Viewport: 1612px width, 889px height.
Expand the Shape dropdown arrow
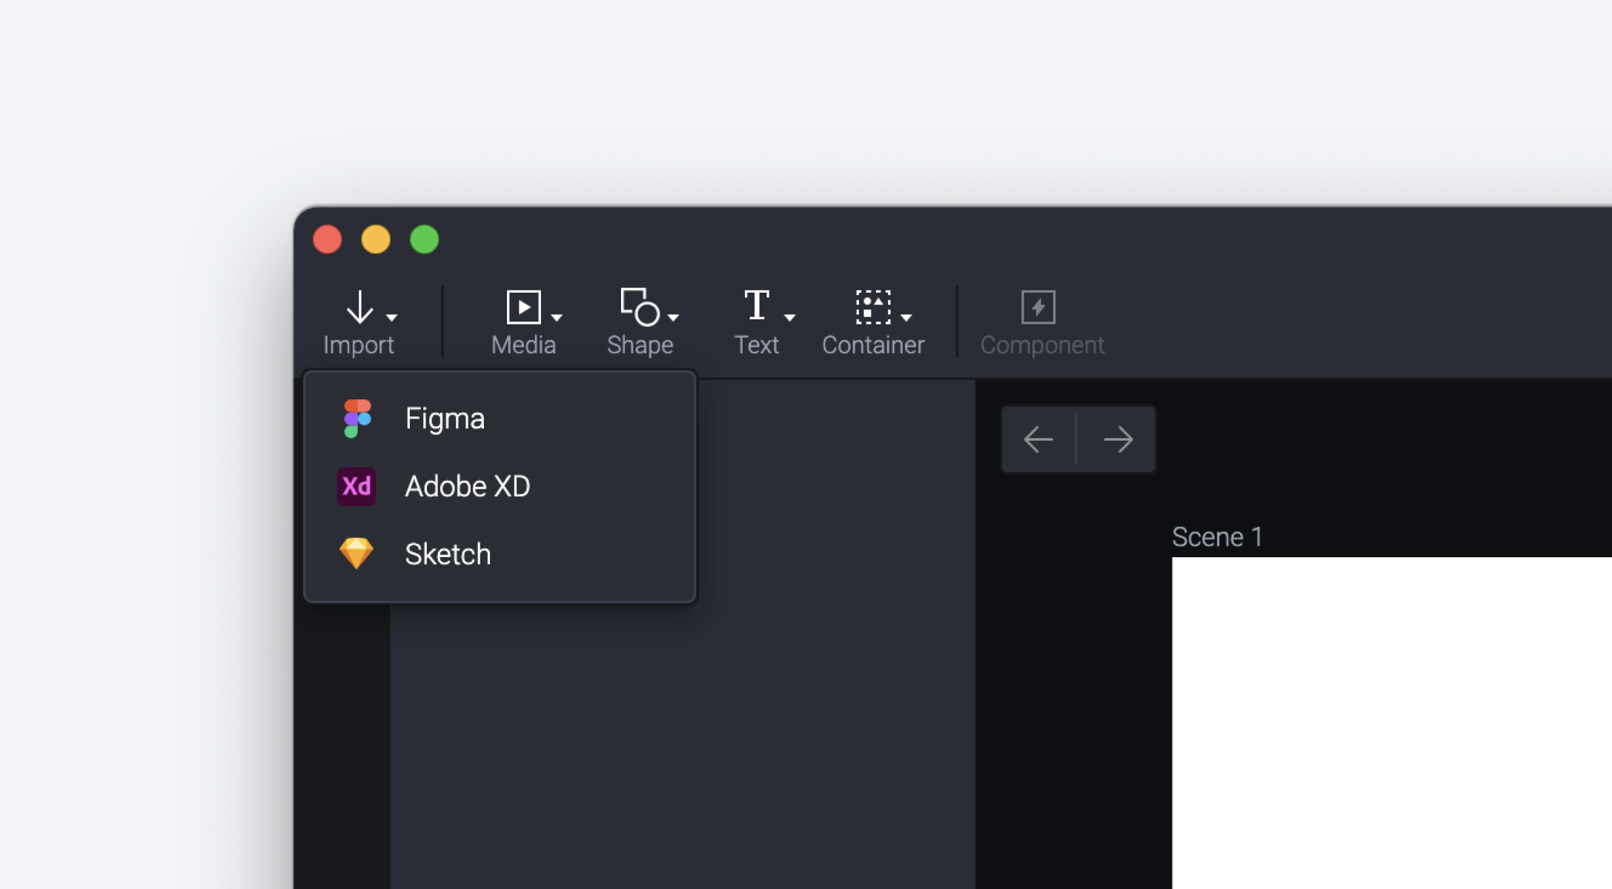coord(673,317)
